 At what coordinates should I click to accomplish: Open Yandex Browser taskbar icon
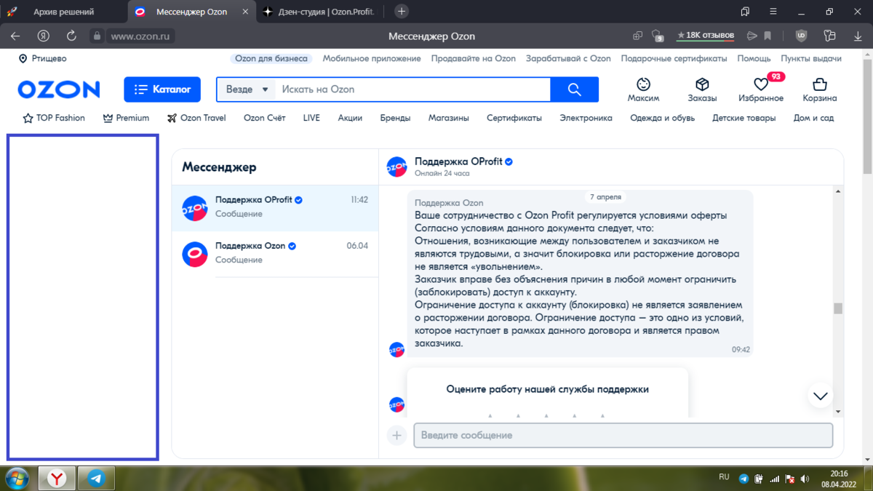click(57, 478)
